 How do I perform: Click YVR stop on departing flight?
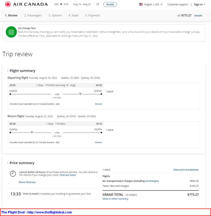pyautogui.click(x=57, y=94)
